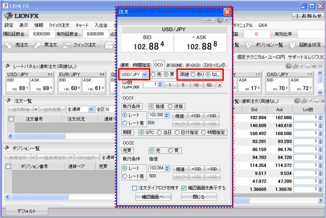Viewport: 326px width, 218px height.
Task: Expand the arrow next to 注文取消
Action: click(x=36, y=109)
